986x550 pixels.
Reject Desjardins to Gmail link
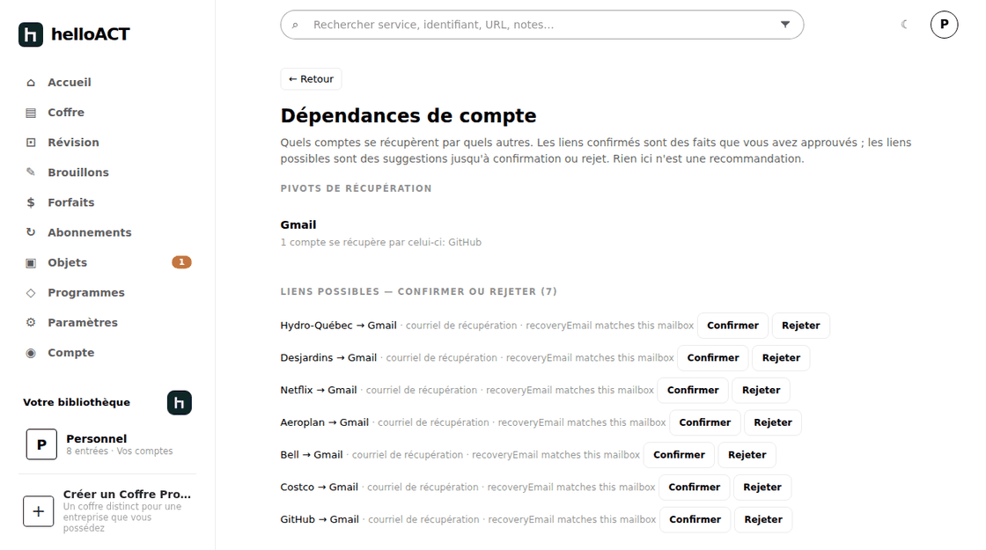[781, 357]
